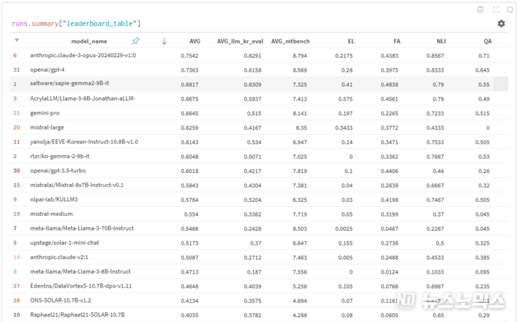
Task: Click the NLI column header
Action: tap(441, 41)
